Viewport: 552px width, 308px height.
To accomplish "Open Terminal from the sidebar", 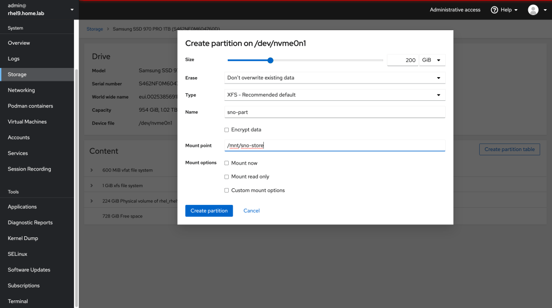I will click(x=18, y=302).
